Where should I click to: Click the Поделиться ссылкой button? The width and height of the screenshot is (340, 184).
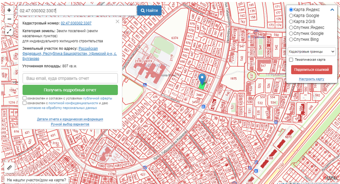pos(311,70)
